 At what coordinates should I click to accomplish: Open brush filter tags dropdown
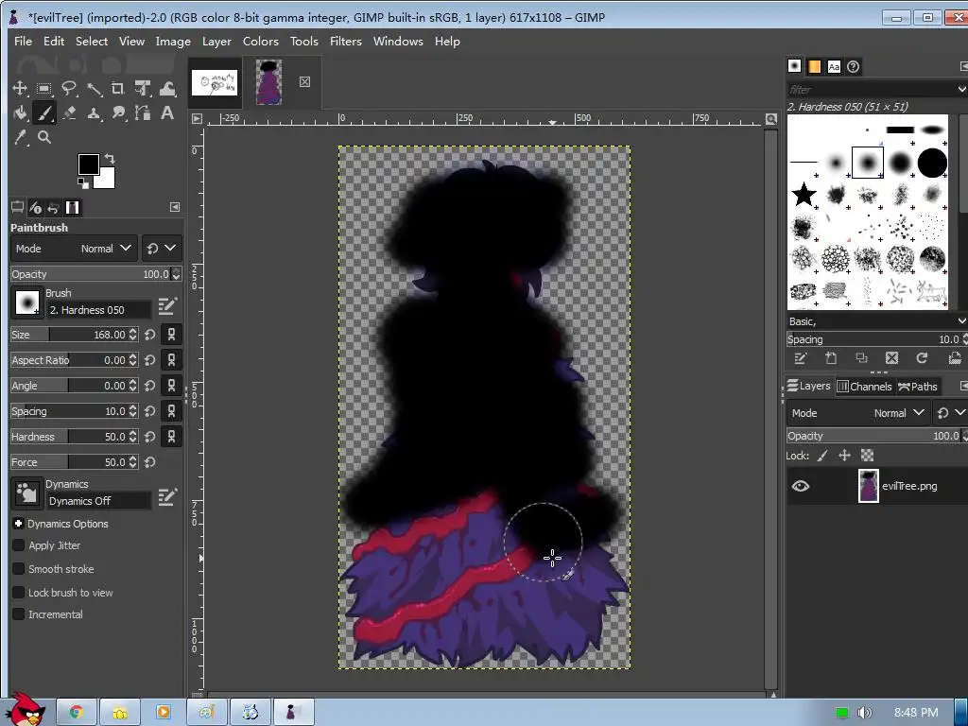point(961,90)
